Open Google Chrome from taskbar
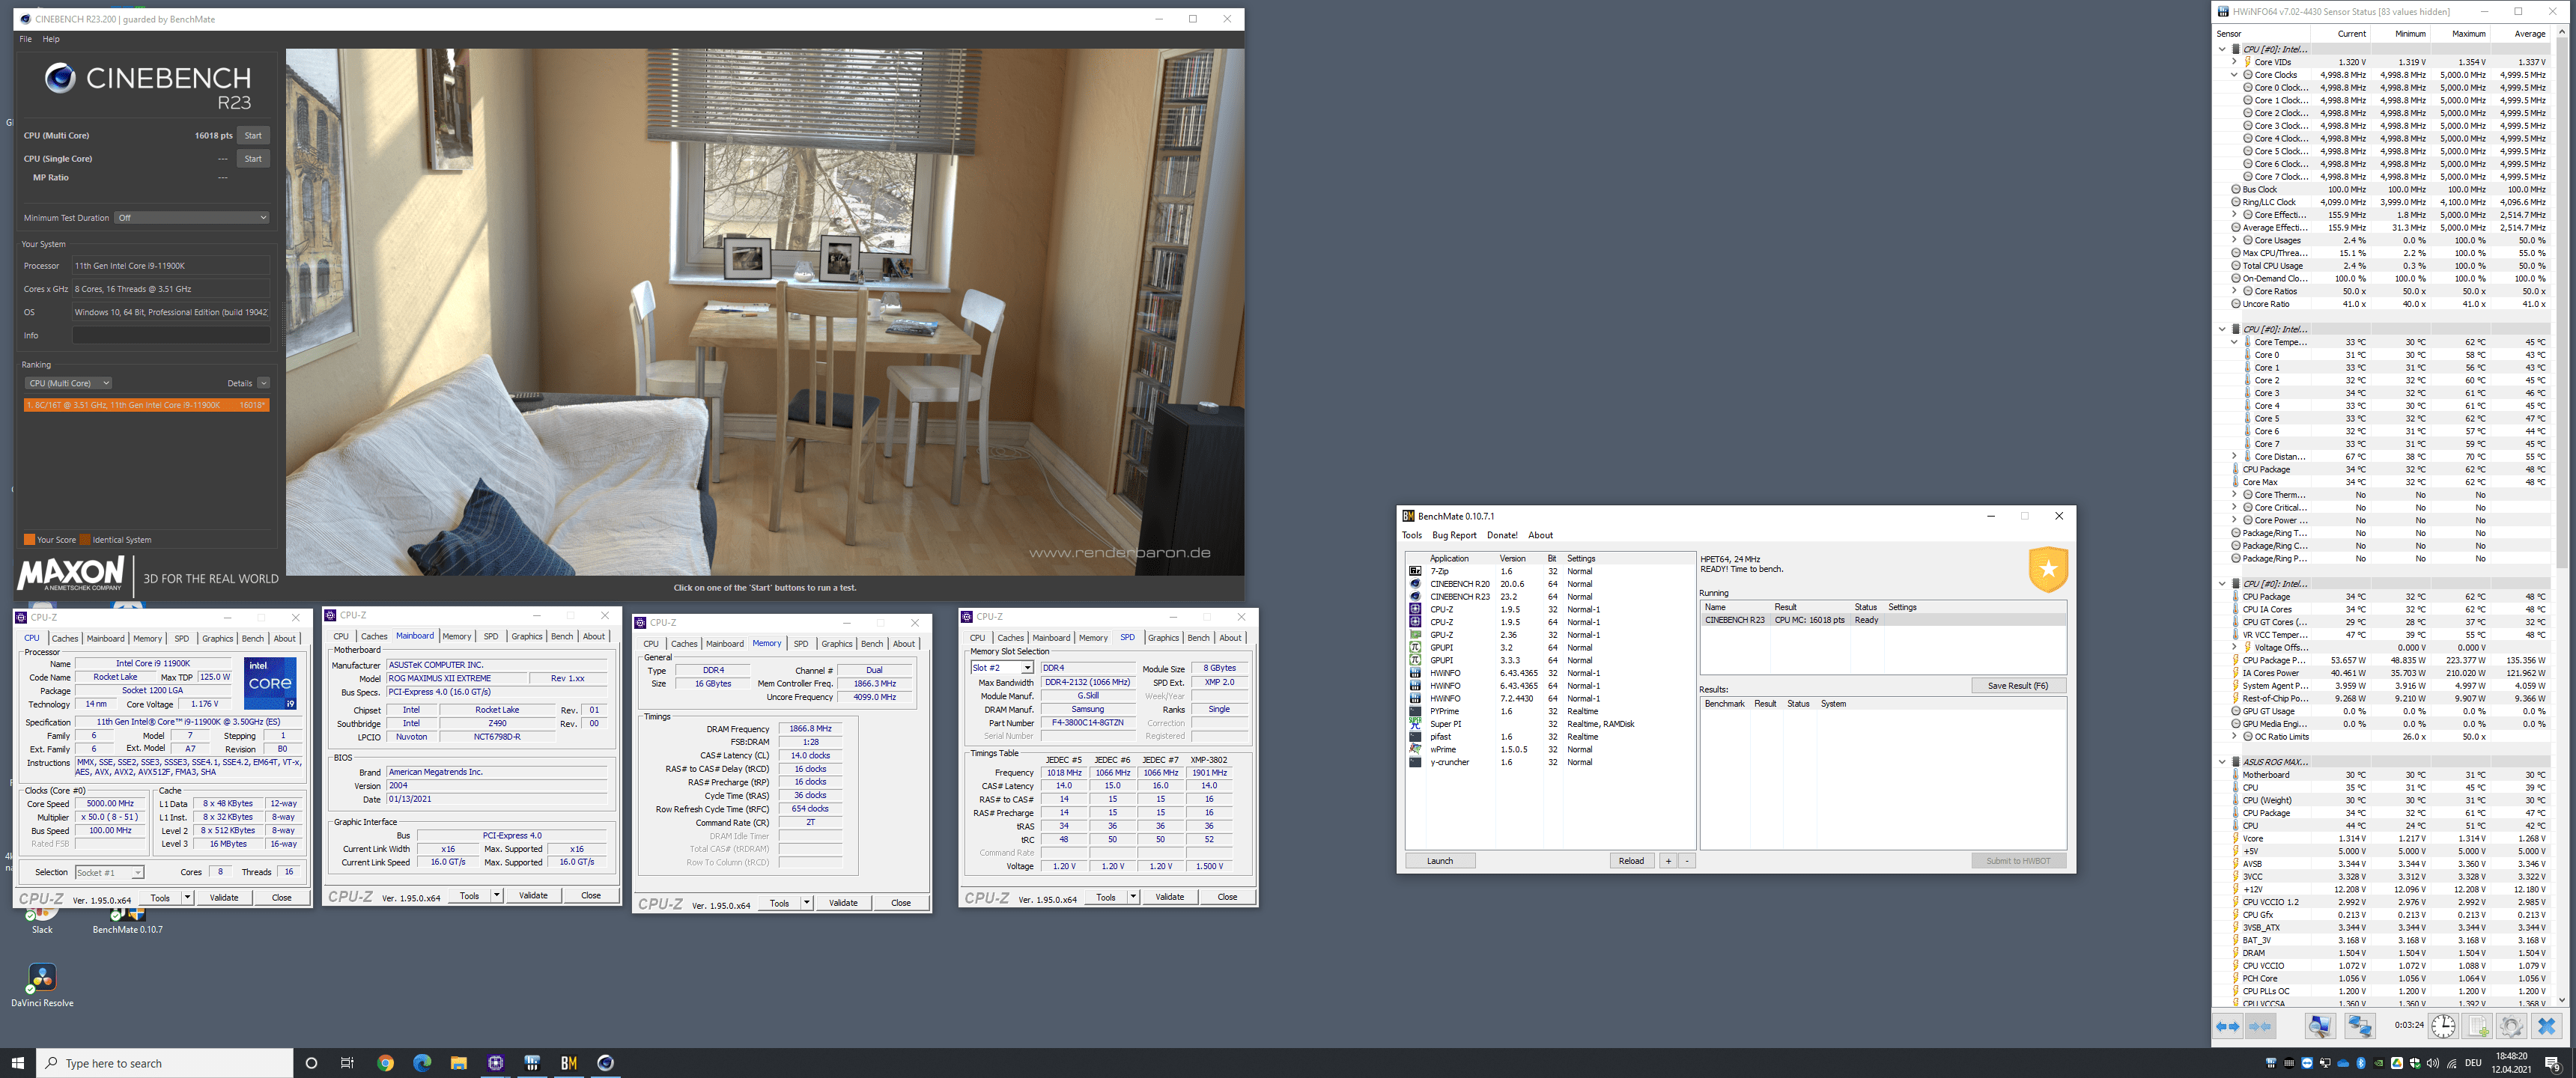Image resolution: width=2576 pixels, height=1078 pixels. (385, 1063)
